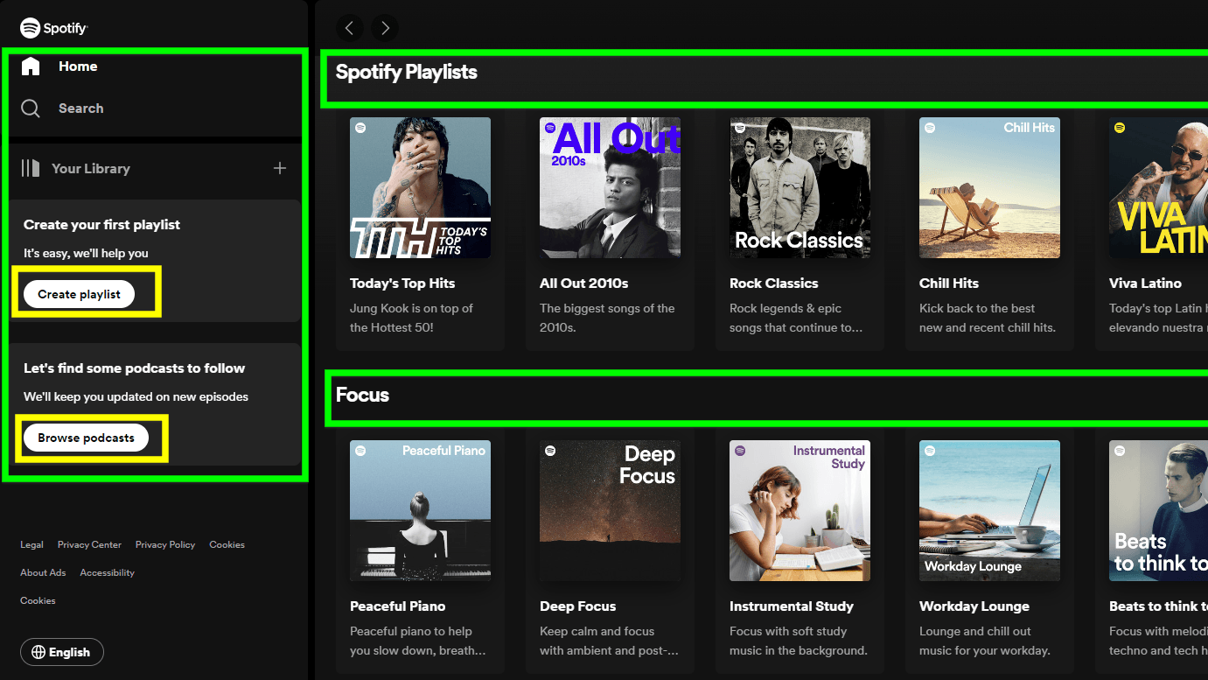This screenshot has width=1208, height=680.
Task: Open Chill Hits cover art
Action: [989, 188]
